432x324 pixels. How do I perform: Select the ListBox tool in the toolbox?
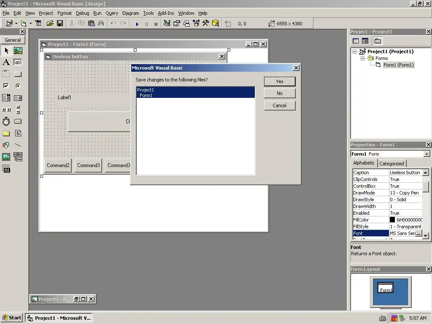(x=18, y=98)
